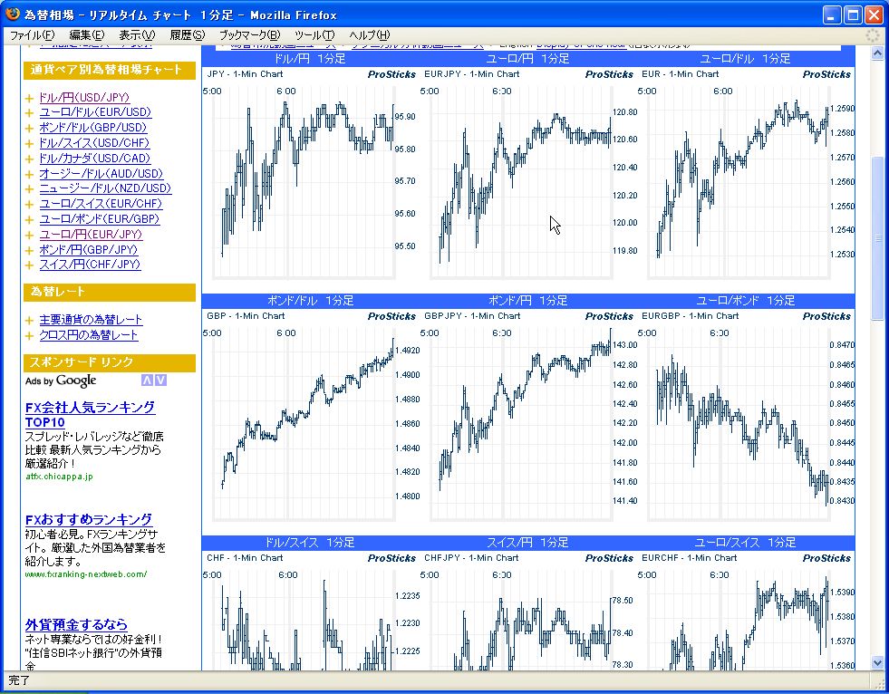Screen dimensions: 889x694
Task: Click the vertical scrollbar thumb
Action: pyautogui.click(x=877, y=238)
